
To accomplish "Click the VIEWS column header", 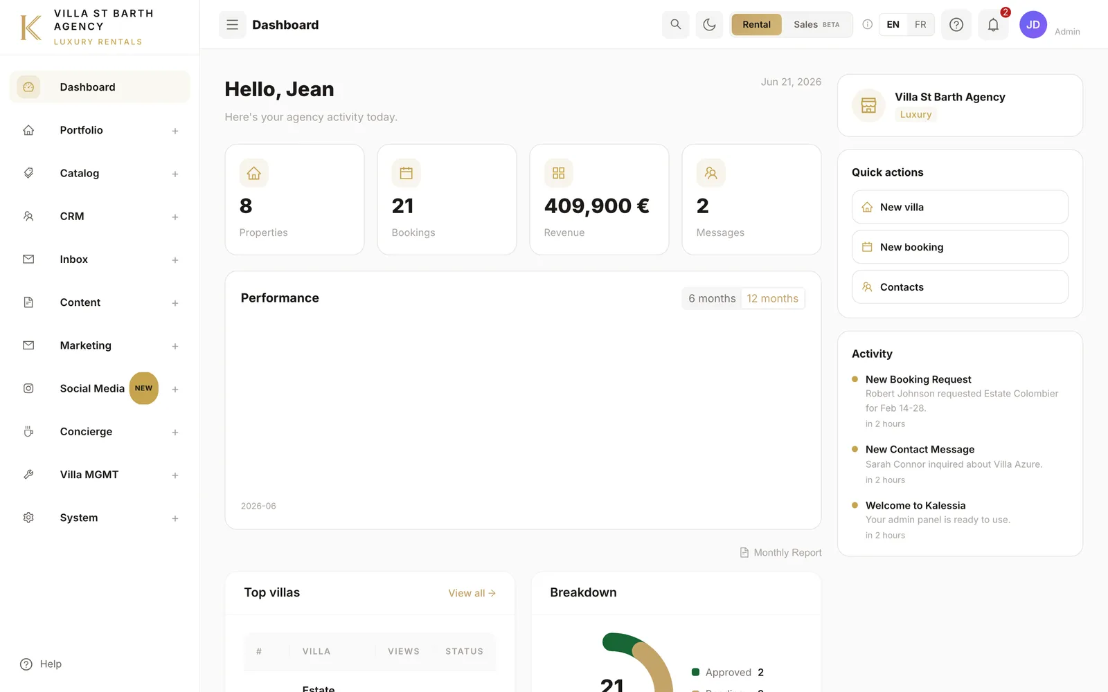I will click(x=404, y=651).
